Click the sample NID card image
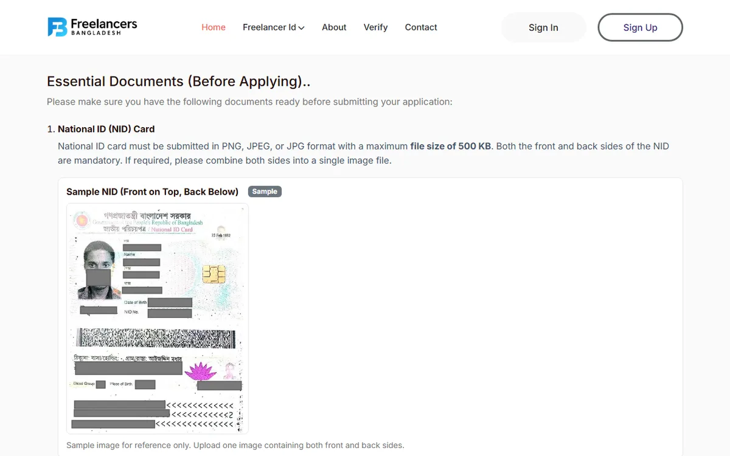 (158, 319)
